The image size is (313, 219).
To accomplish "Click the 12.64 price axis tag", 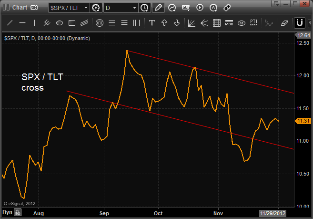I will [x=303, y=35].
